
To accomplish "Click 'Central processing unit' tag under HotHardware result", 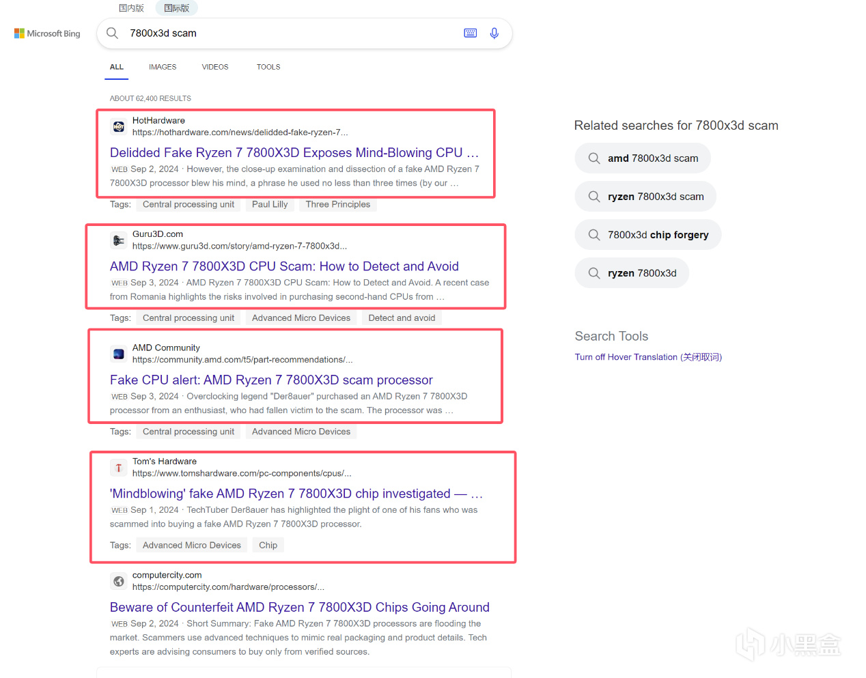I will point(188,204).
